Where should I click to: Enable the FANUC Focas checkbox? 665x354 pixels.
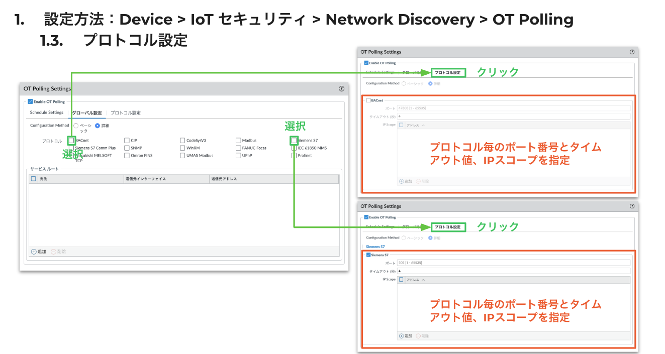238,148
